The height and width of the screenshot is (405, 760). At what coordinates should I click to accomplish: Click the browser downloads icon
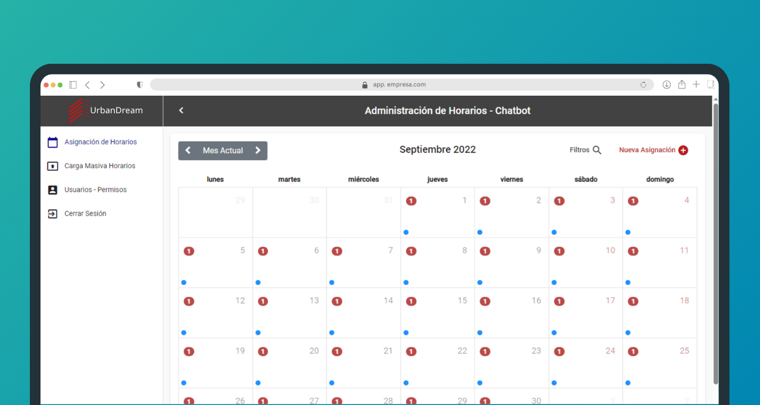667,85
